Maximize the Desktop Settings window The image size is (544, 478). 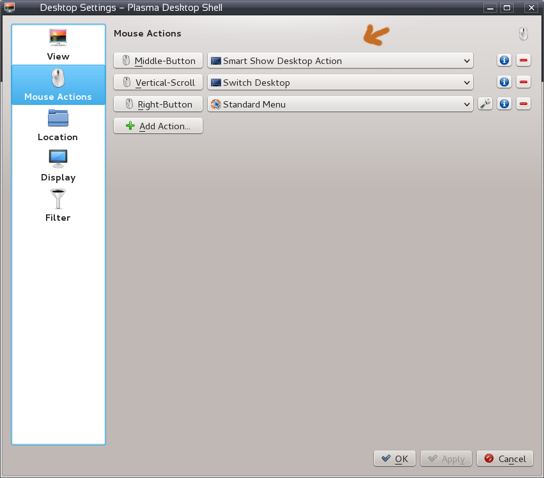[x=507, y=8]
